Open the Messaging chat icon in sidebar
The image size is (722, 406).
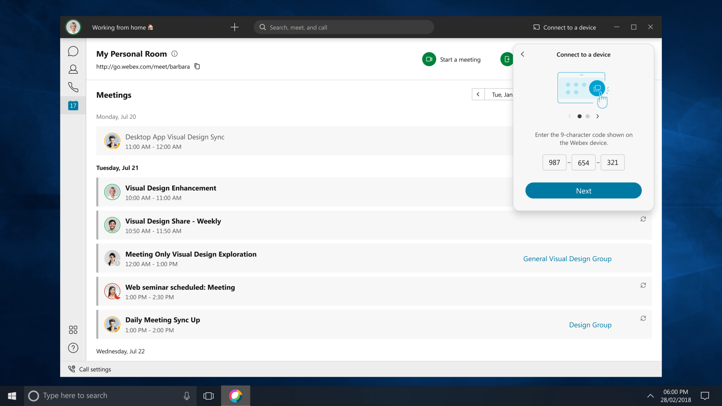[x=73, y=51]
